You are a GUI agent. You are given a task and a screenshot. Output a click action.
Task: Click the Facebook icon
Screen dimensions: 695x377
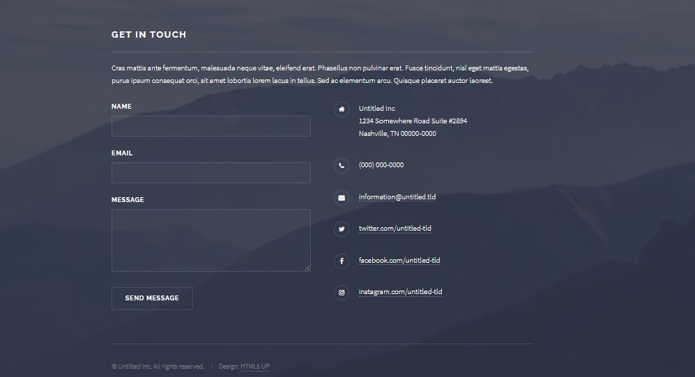pos(342,261)
